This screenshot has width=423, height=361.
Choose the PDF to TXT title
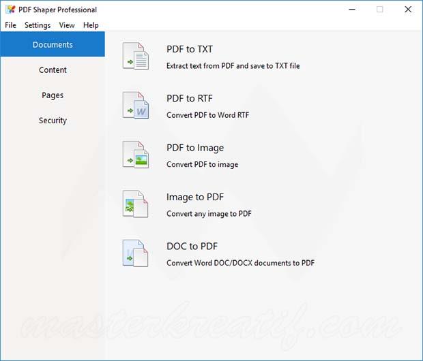click(190, 49)
